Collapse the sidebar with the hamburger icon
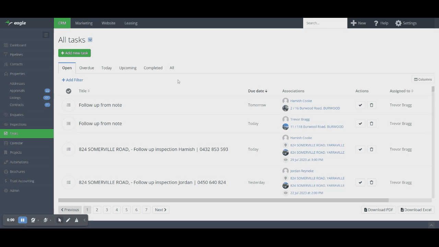 (x=46, y=35)
